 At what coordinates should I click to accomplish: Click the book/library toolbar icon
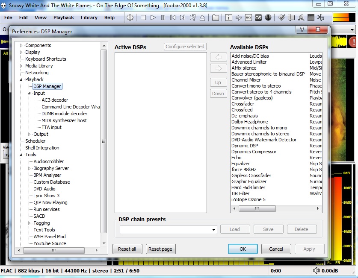(291, 18)
